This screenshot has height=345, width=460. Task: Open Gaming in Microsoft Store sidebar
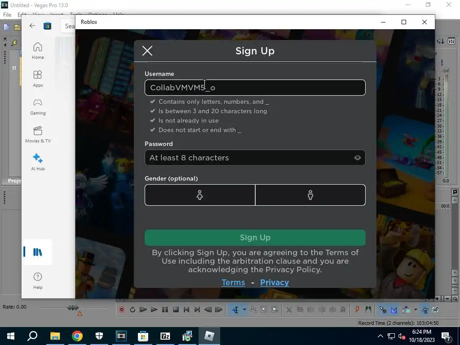click(x=38, y=106)
